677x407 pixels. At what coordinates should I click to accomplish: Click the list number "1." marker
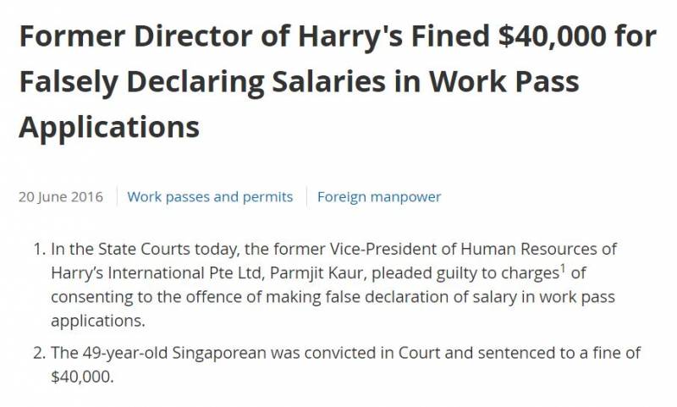(x=37, y=249)
